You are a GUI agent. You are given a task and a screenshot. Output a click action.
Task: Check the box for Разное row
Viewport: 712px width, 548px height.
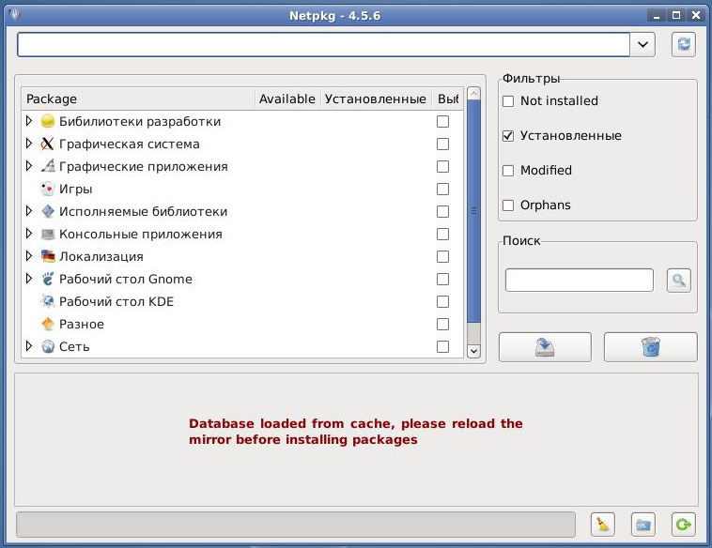[442, 324]
